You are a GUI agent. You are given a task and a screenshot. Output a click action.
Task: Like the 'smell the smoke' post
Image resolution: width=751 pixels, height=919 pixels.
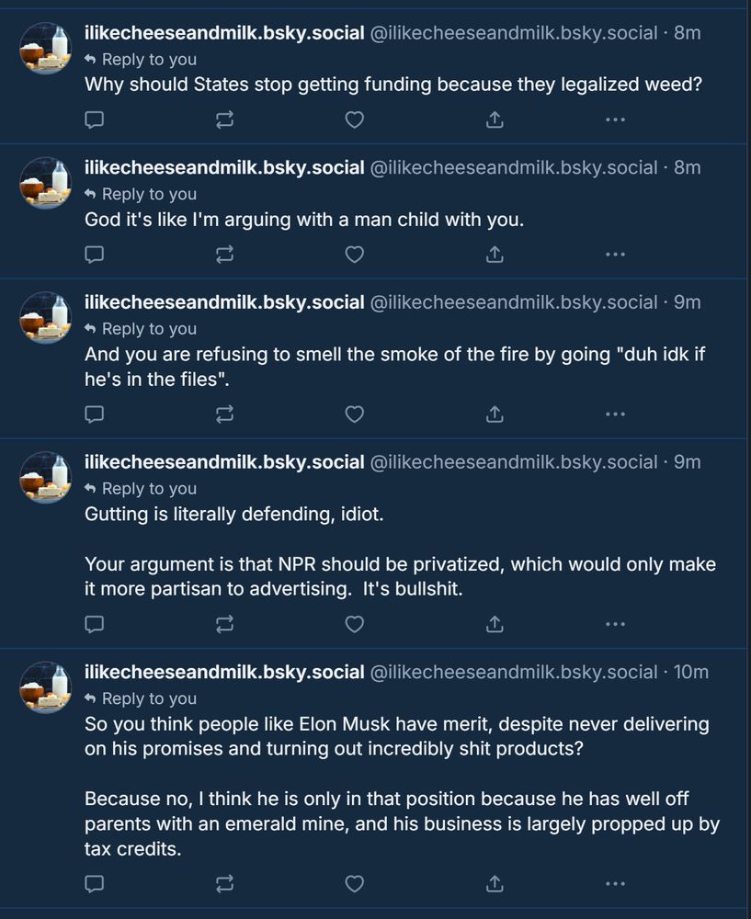coord(354,414)
